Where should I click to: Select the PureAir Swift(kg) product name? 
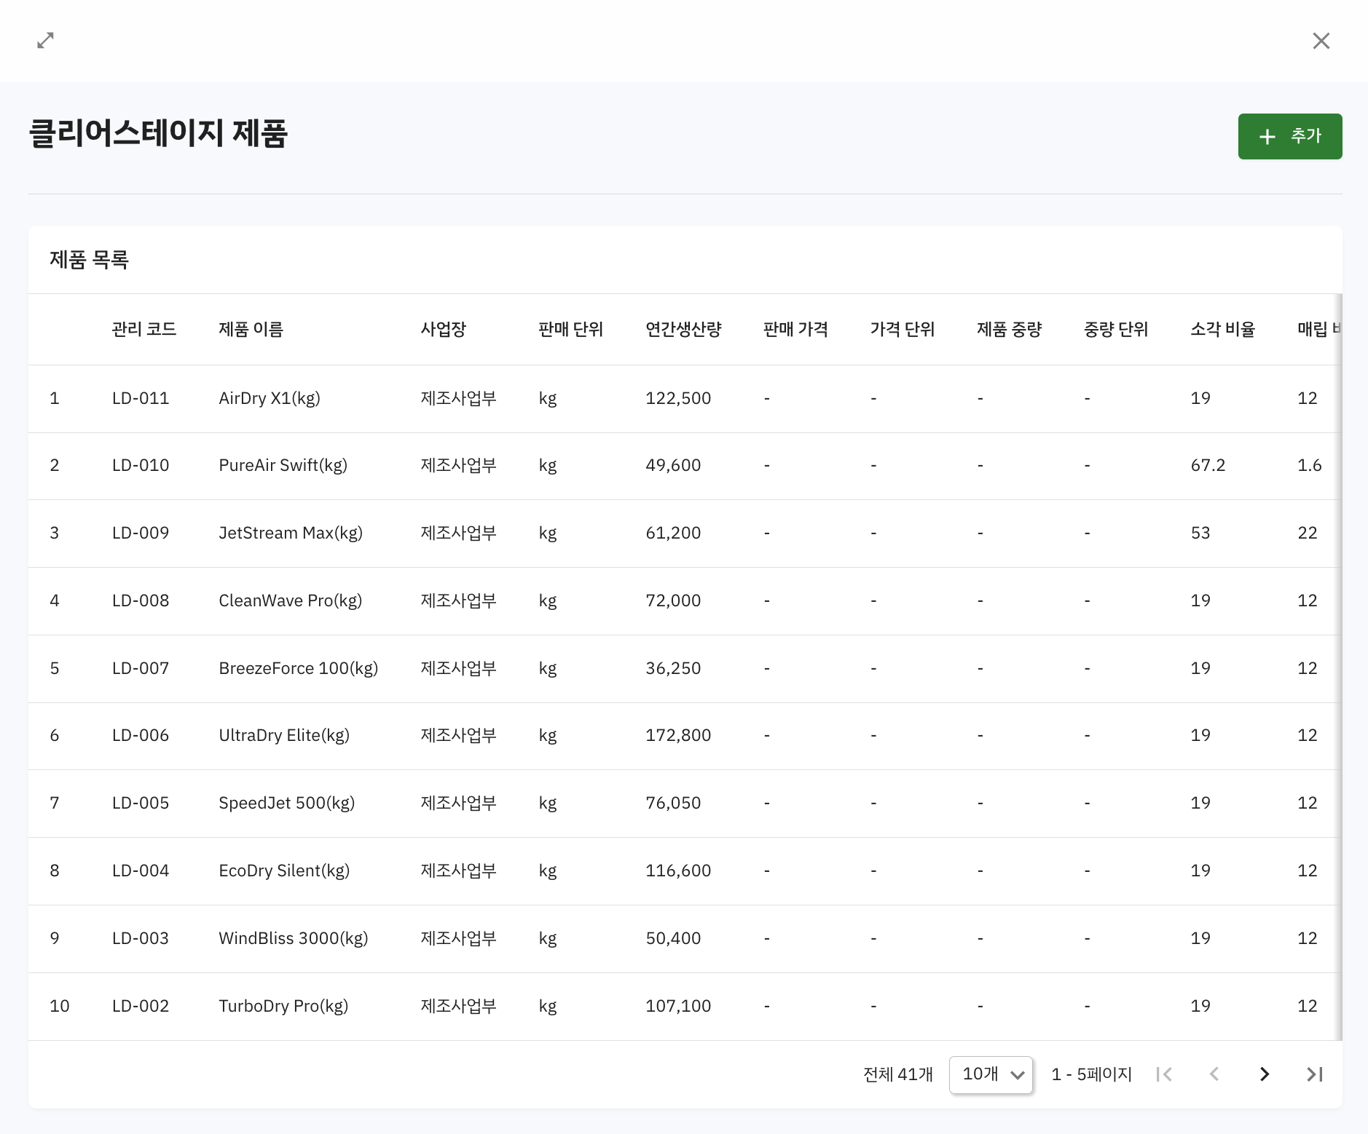(x=283, y=466)
